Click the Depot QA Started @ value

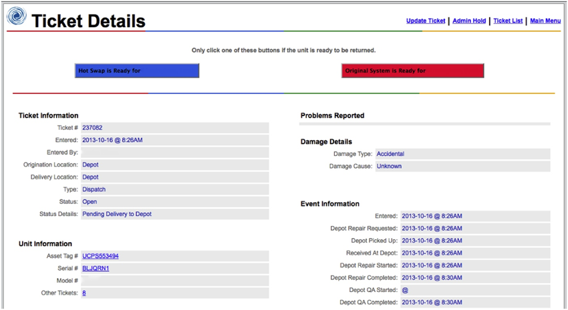point(405,290)
